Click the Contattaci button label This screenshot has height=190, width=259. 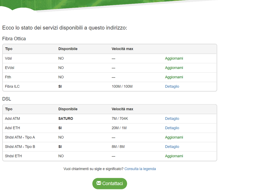pos(113,184)
